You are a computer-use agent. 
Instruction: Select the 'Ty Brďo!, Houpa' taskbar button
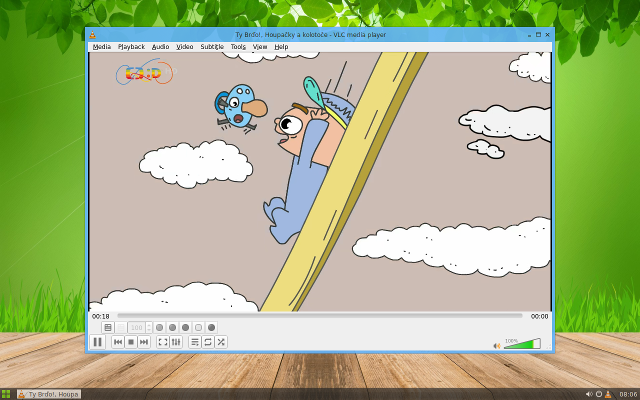[x=49, y=394]
